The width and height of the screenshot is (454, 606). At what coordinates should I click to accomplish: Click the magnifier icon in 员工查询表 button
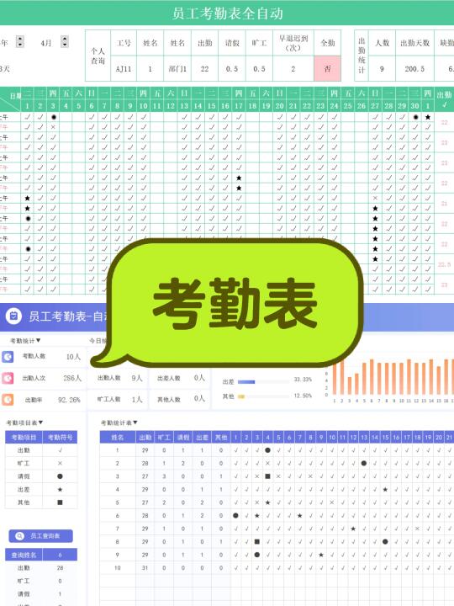[x=19, y=535]
